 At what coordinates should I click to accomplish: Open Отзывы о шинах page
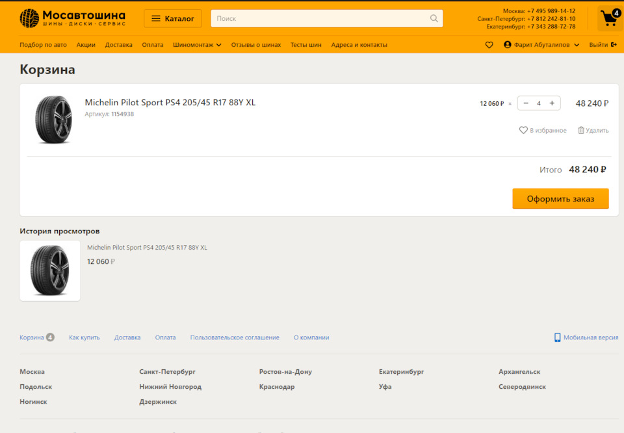(256, 45)
